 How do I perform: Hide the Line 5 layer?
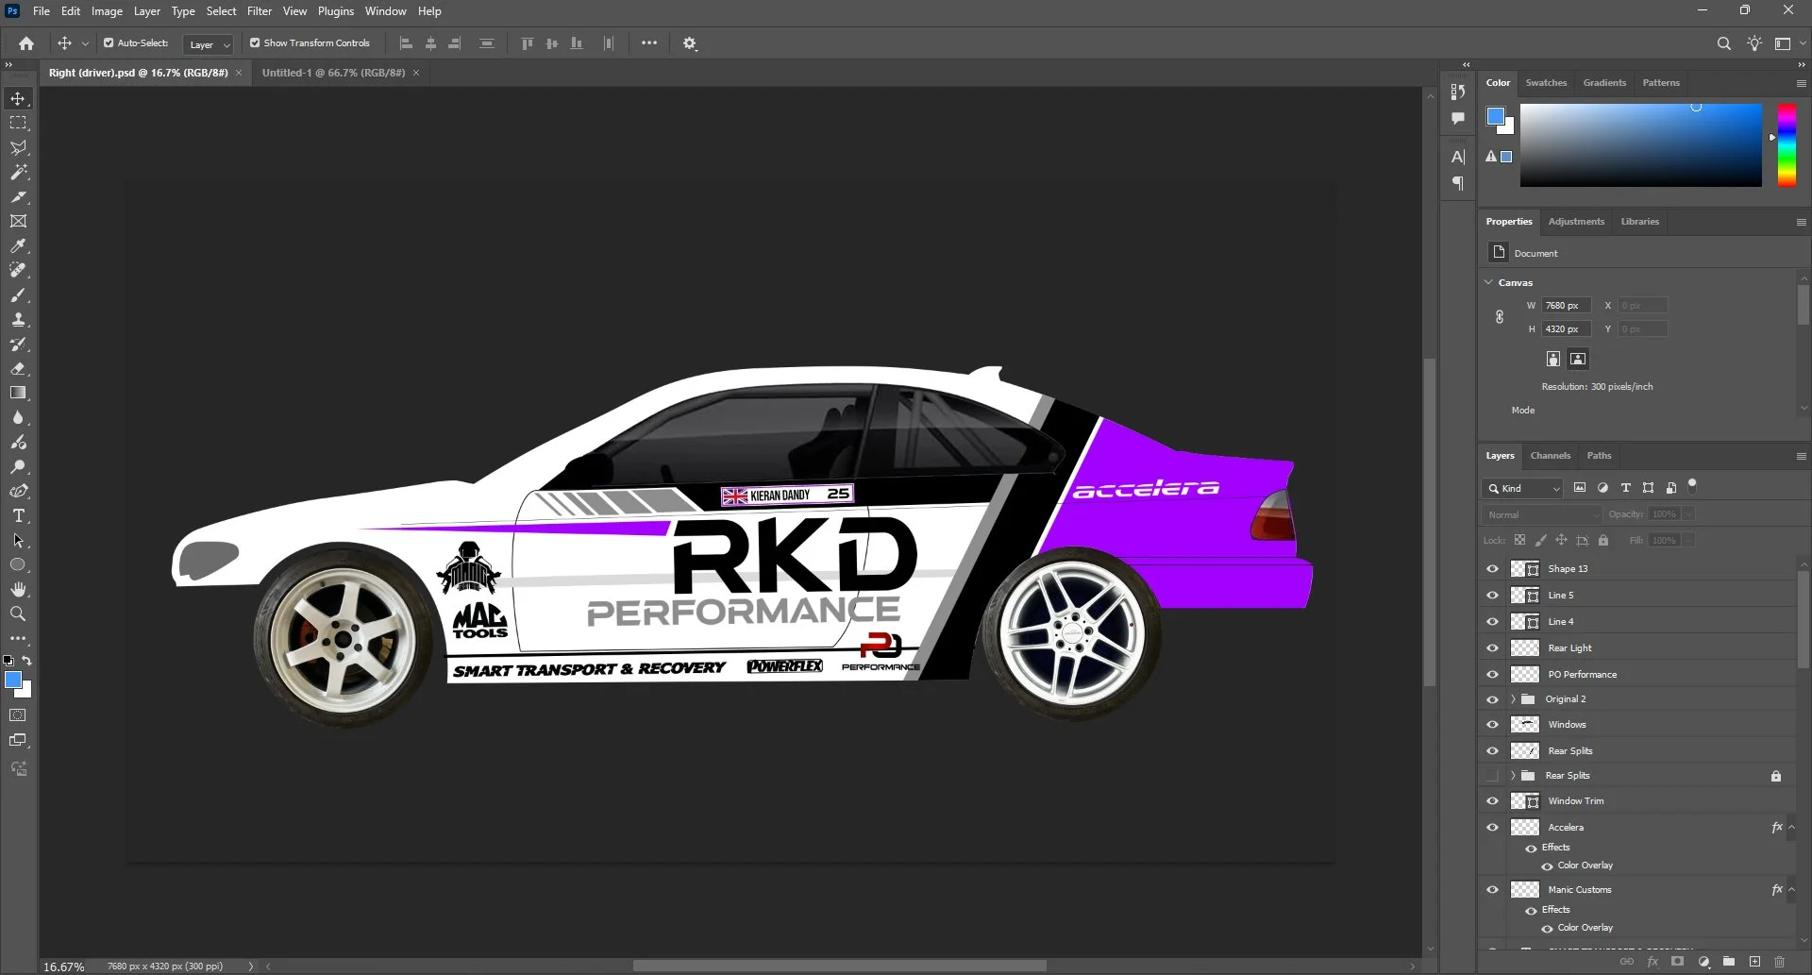pyautogui.click(x=1492, y=596)
